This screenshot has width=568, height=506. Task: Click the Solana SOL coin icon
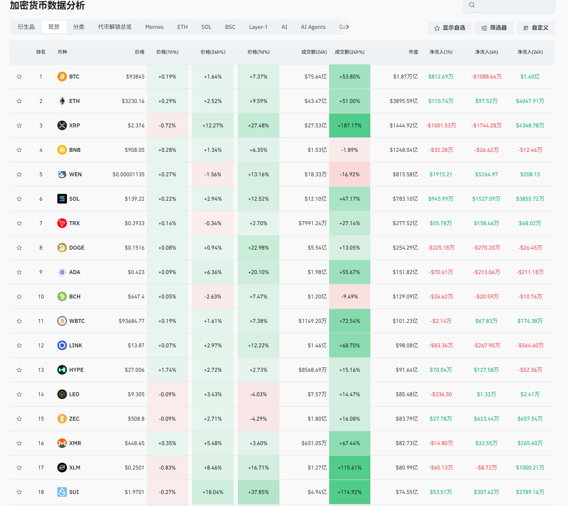coord(62,199)
